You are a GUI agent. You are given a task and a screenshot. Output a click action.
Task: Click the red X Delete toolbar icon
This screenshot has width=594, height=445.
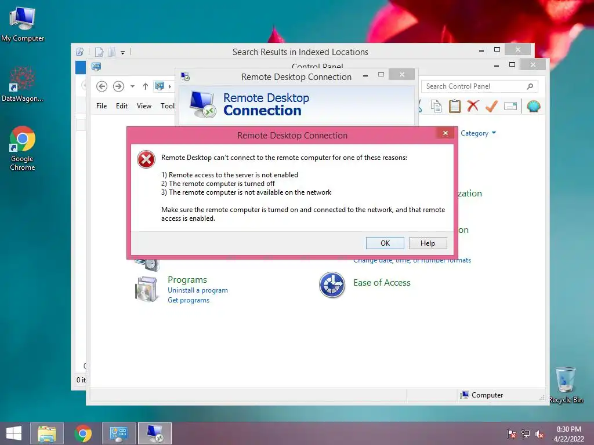click(473, 106)
